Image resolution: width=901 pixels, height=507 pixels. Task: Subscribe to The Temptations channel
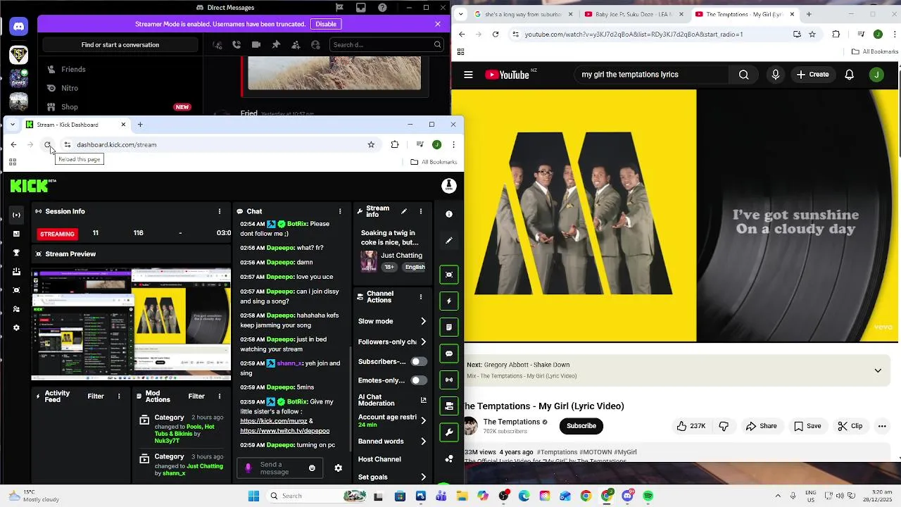581,426
